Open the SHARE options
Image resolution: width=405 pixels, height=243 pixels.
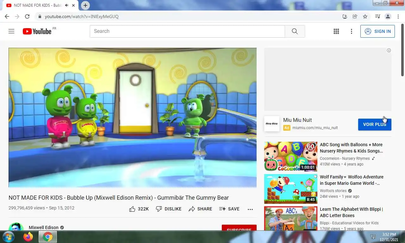(200, 209)
